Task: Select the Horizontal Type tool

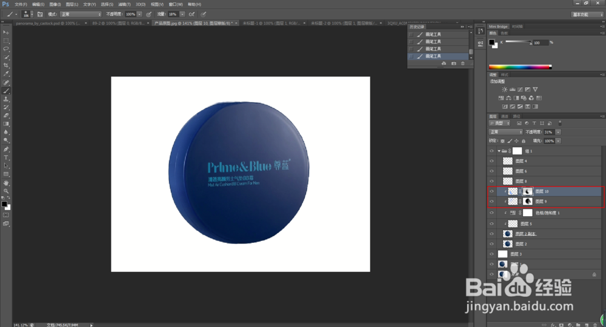Action: (6, 157)
